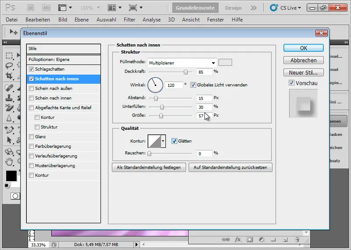Switch to the Design workspace
Viewport: 351px width, 250px height.
(x=233, y=8)
